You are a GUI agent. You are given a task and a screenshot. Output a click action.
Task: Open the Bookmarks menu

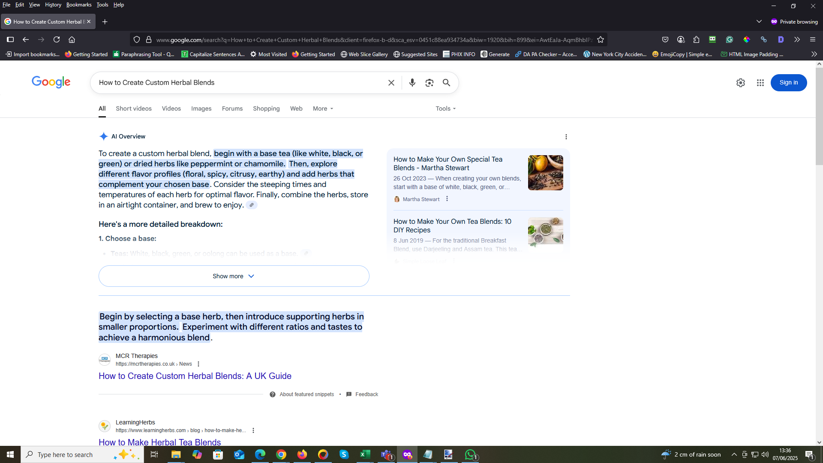pyautogui.click(x=79, y=5)
